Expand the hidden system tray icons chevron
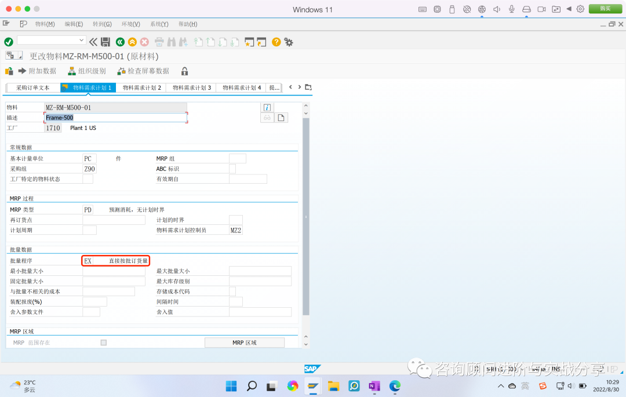This screenshot has width=626, height=397. pos(501,386)
